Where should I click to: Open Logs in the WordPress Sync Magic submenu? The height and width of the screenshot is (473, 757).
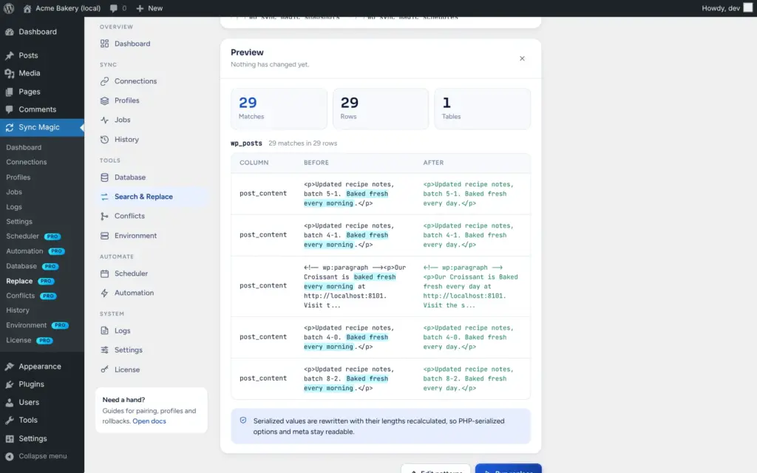tap(14, 207)
